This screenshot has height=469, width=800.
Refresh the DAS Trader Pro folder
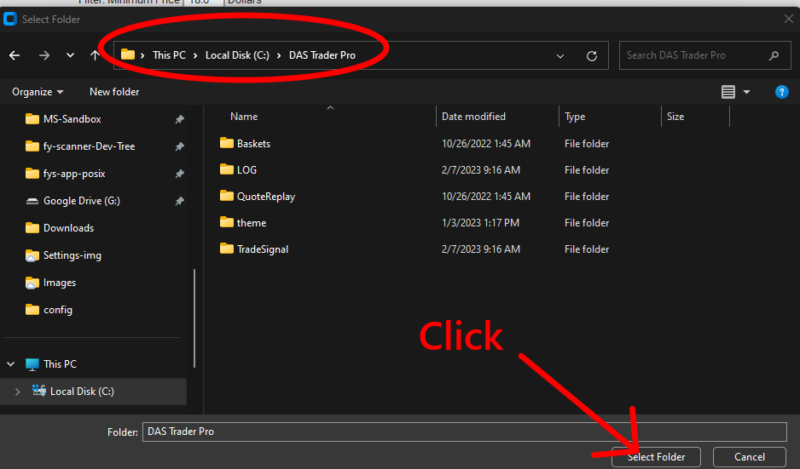click(x=592, y=56)
